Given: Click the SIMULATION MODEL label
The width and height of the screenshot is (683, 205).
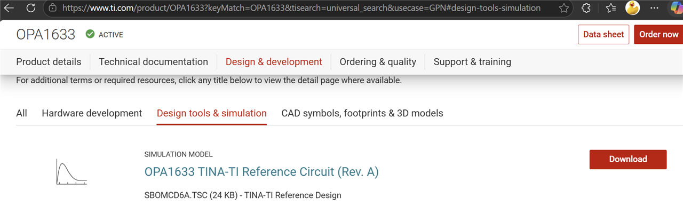Looking at the screenshot, I should pyautogui.click(x=178, y=154).
